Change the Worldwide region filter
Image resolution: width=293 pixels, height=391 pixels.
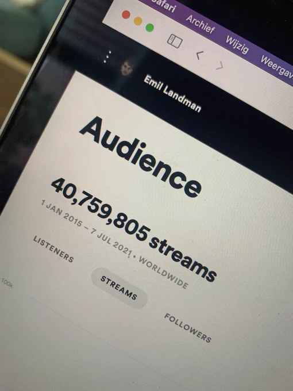(x=163, y=273)
